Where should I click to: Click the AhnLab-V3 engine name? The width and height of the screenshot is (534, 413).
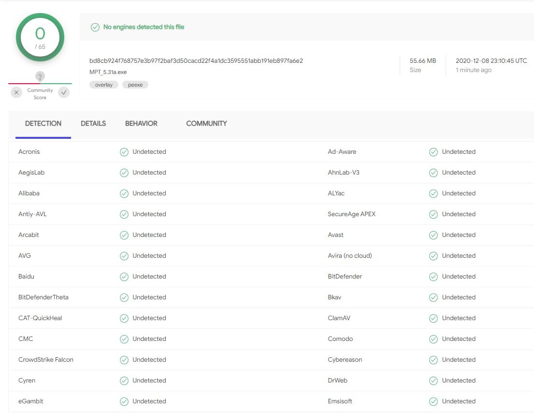[343, 173]
